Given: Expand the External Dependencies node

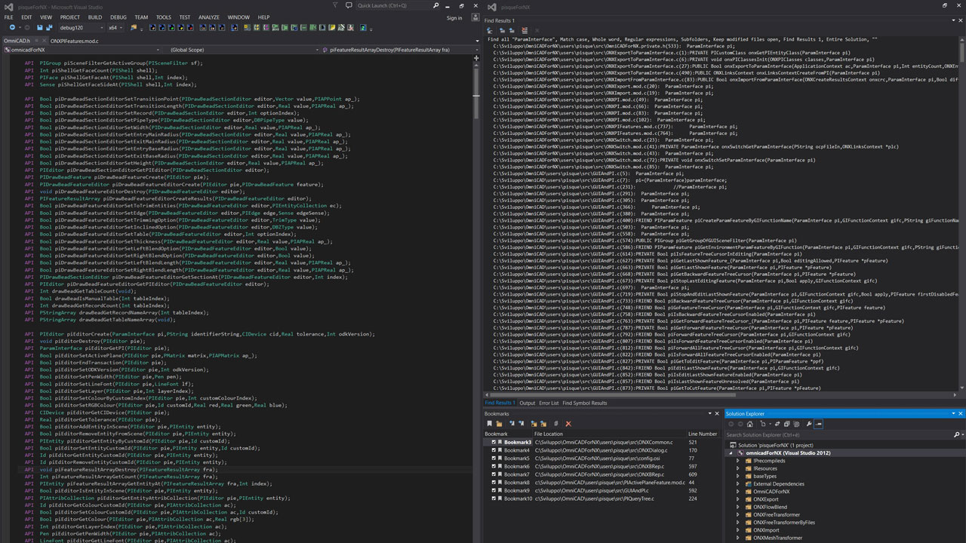Looking at the screenshot, I should (738, 484).
